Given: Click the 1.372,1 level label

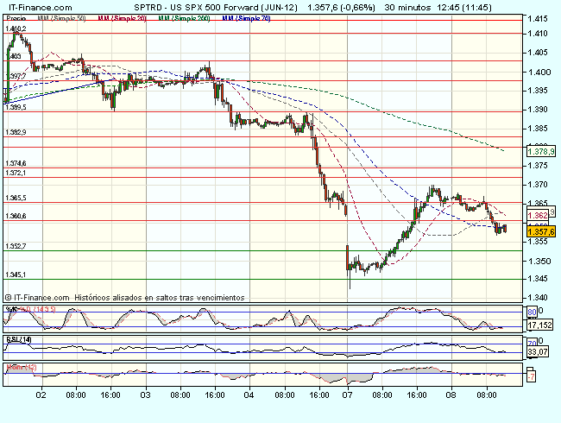Looking at the screenshot, I should pos(16,173).
